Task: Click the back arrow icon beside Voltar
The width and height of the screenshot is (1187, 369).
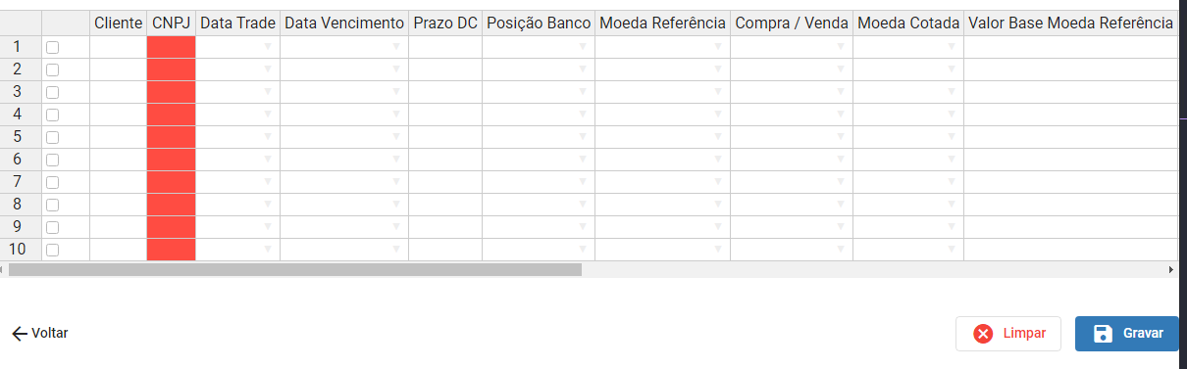Action: tap(19, 334)
